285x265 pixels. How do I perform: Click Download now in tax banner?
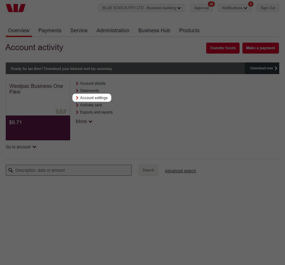coord(262,68)
